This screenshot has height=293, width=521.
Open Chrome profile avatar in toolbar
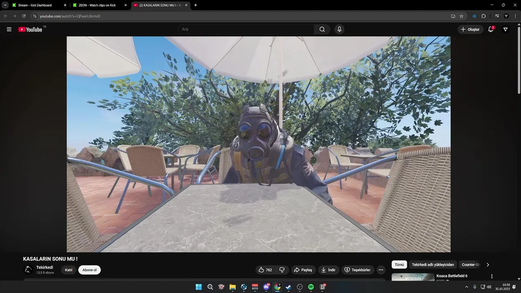point(506,16)
